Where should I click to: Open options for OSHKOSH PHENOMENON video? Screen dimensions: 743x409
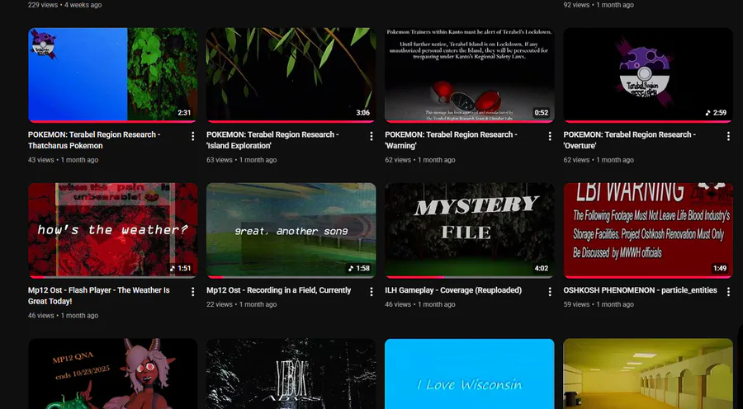tap(728, 292)
